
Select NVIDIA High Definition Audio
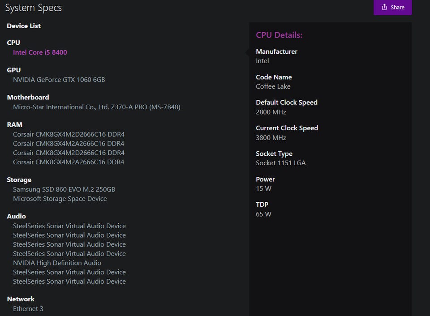pos(57,263)
